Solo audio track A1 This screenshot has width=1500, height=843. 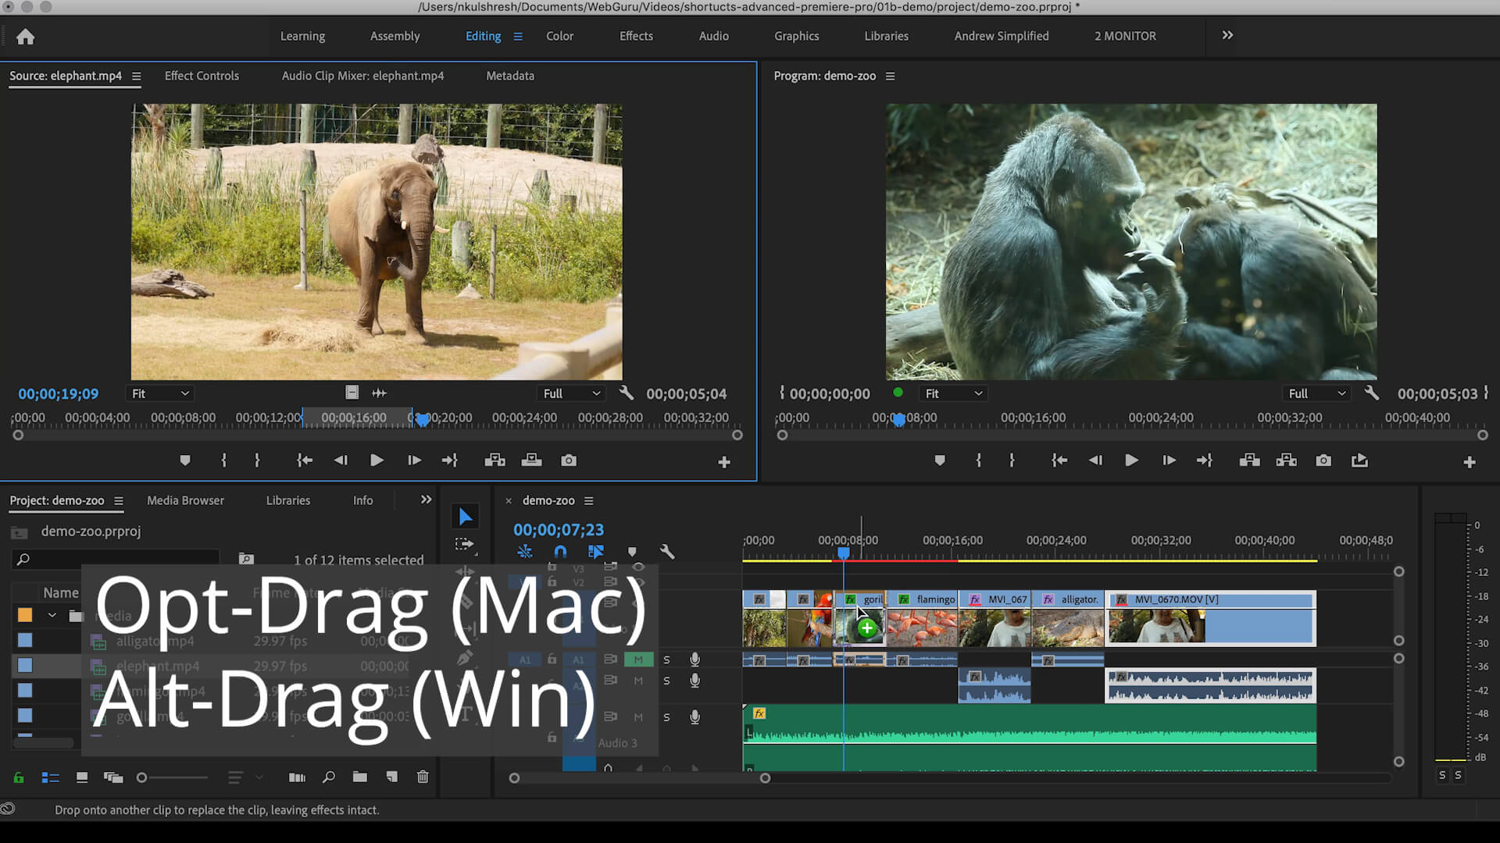click(666, 660)
